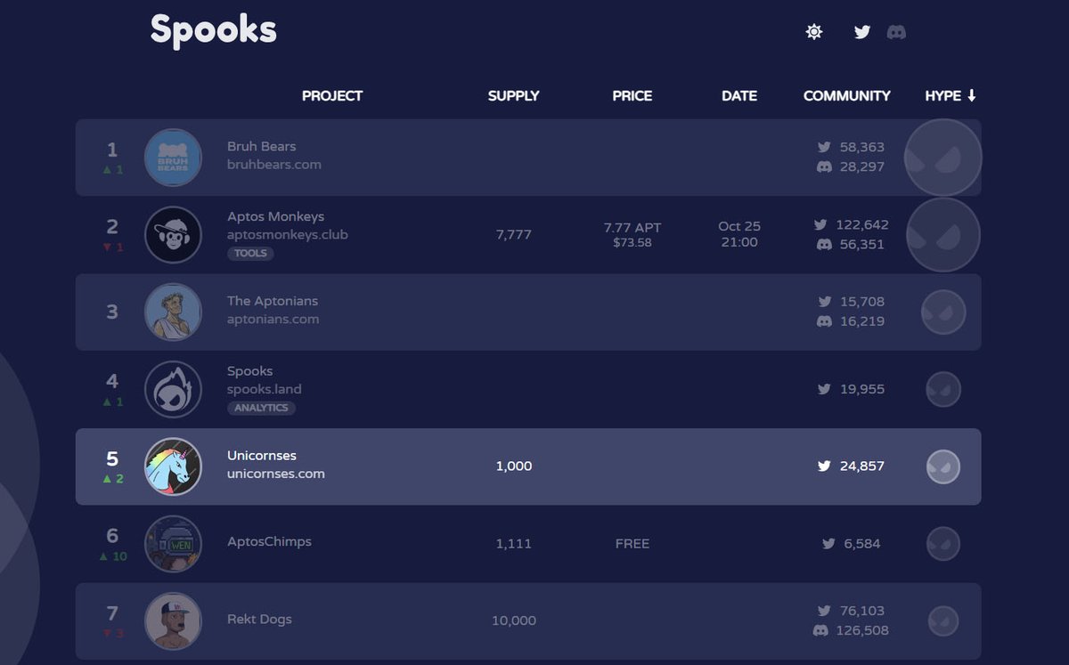Click the Aptos Monkeys hype face icon
The image size is (1069, 665).
click(943, 235)
